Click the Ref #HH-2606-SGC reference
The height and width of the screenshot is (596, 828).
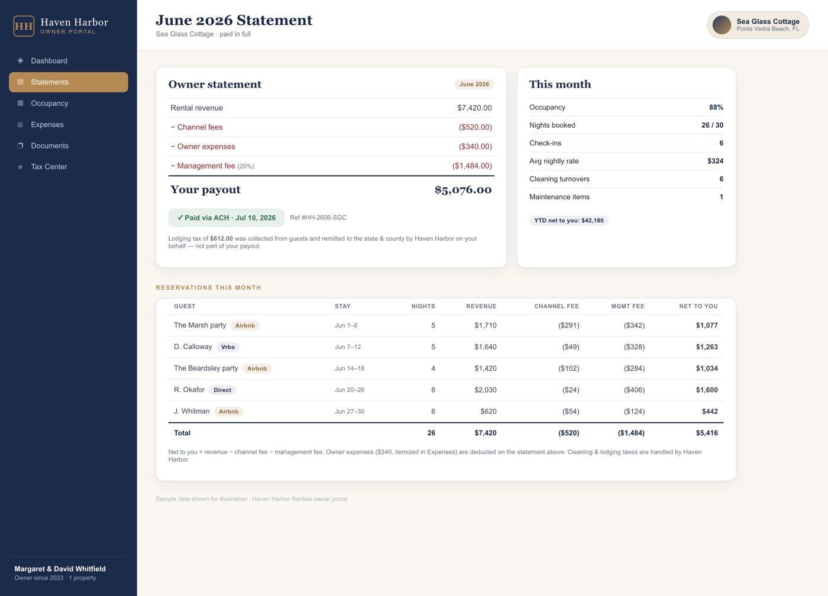(318, 218)
